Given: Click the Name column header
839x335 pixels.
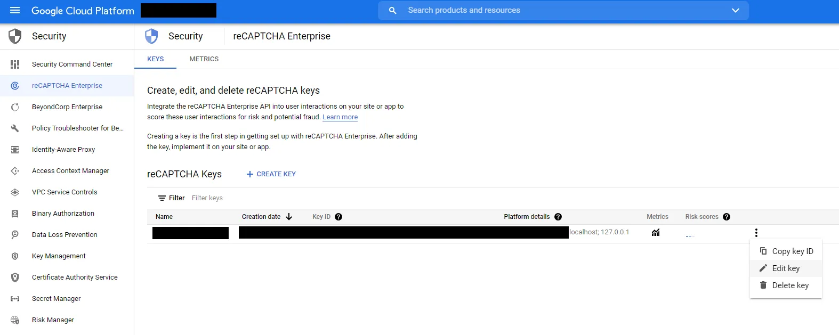Looking at the screenshot, I should click(x=164, y=217).
